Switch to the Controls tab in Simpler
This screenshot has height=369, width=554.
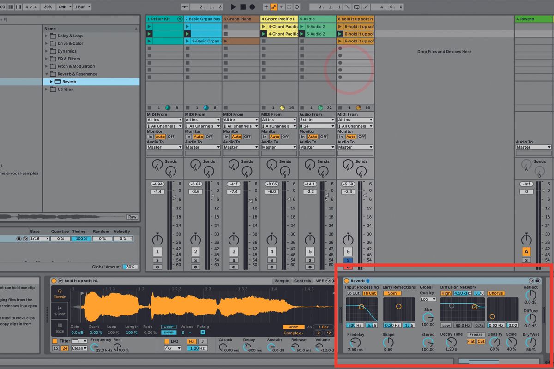[x=302, y=280]
